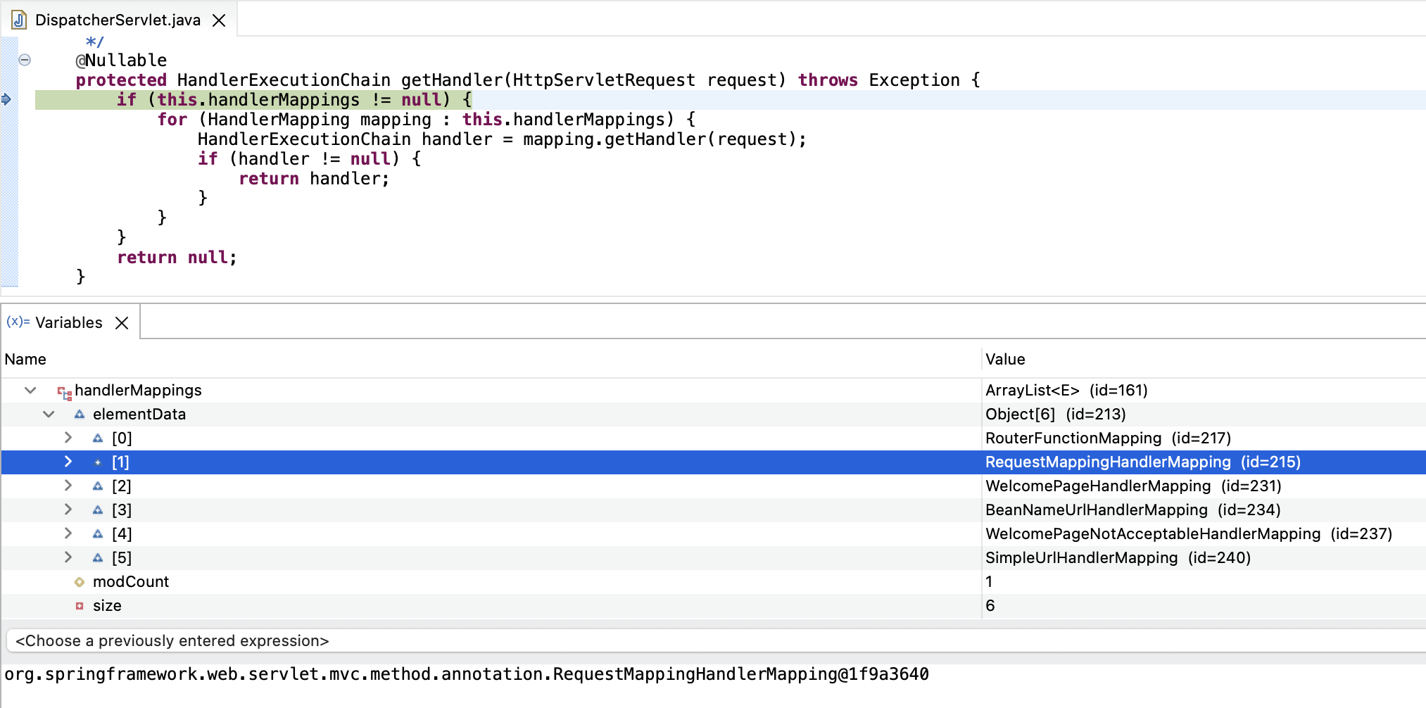Expand array element [0]
Image resolution: width=1426 pixels, height=708 pixels.
(x=68, y=438)
